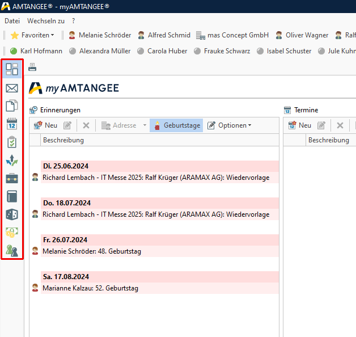Open the briefcase projects module in sidebar
Viewport: 356px width, 337px height.
(x=12, y=178)
